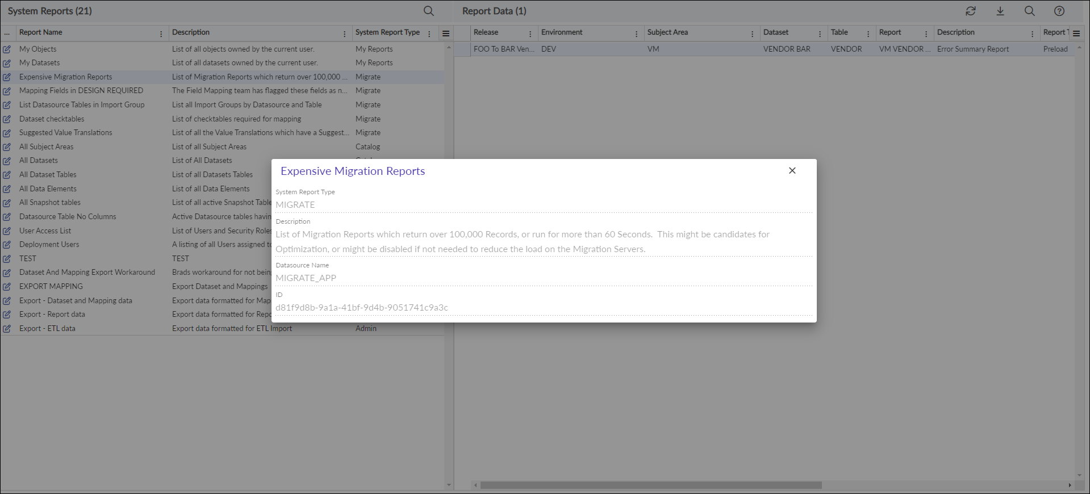The image size is (1090, 494).
Task: Click the Datasource Name field MIGRATE_APP
Action: click(x=544, y=278)
